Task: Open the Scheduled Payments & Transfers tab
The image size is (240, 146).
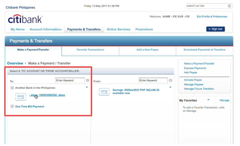Action: [204, 49]
